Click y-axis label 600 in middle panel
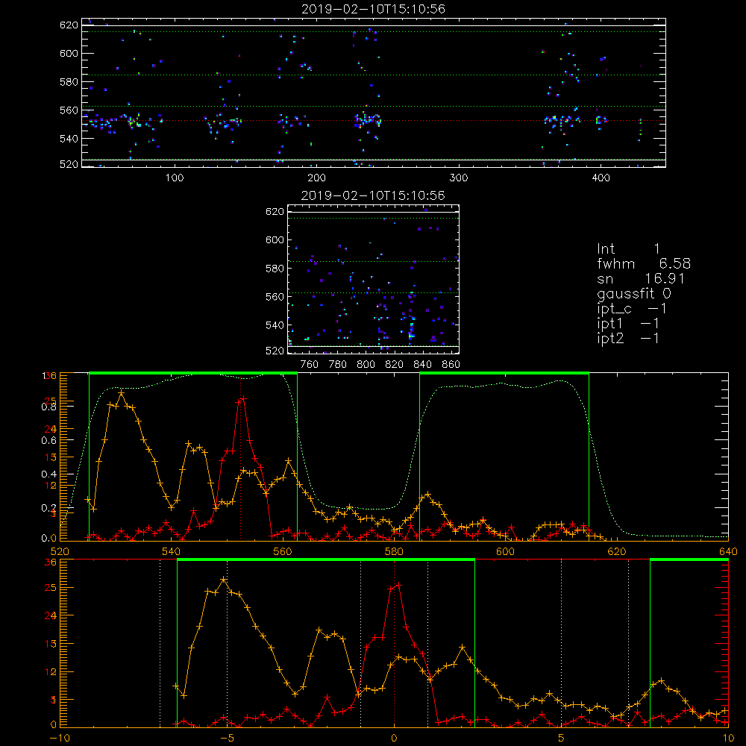 (275, 239)
